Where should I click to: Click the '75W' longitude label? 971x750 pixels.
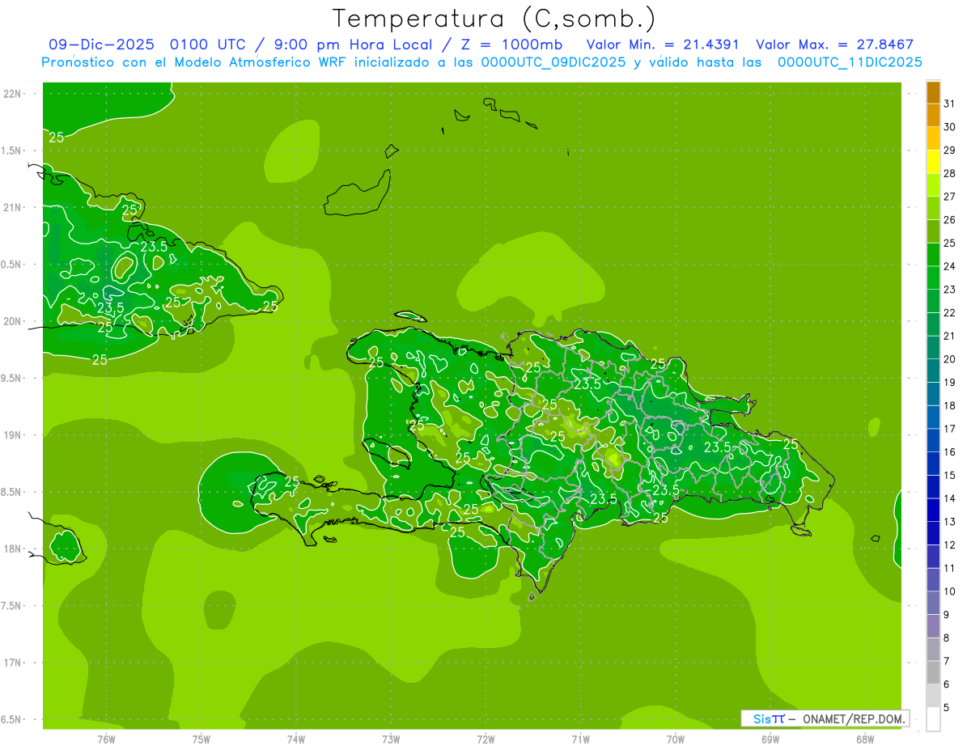[x=201, y=739]
